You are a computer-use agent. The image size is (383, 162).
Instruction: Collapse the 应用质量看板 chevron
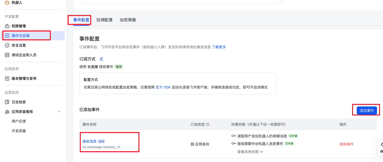[59, 111]
